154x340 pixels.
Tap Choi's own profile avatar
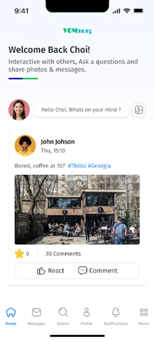click(19, 110)
